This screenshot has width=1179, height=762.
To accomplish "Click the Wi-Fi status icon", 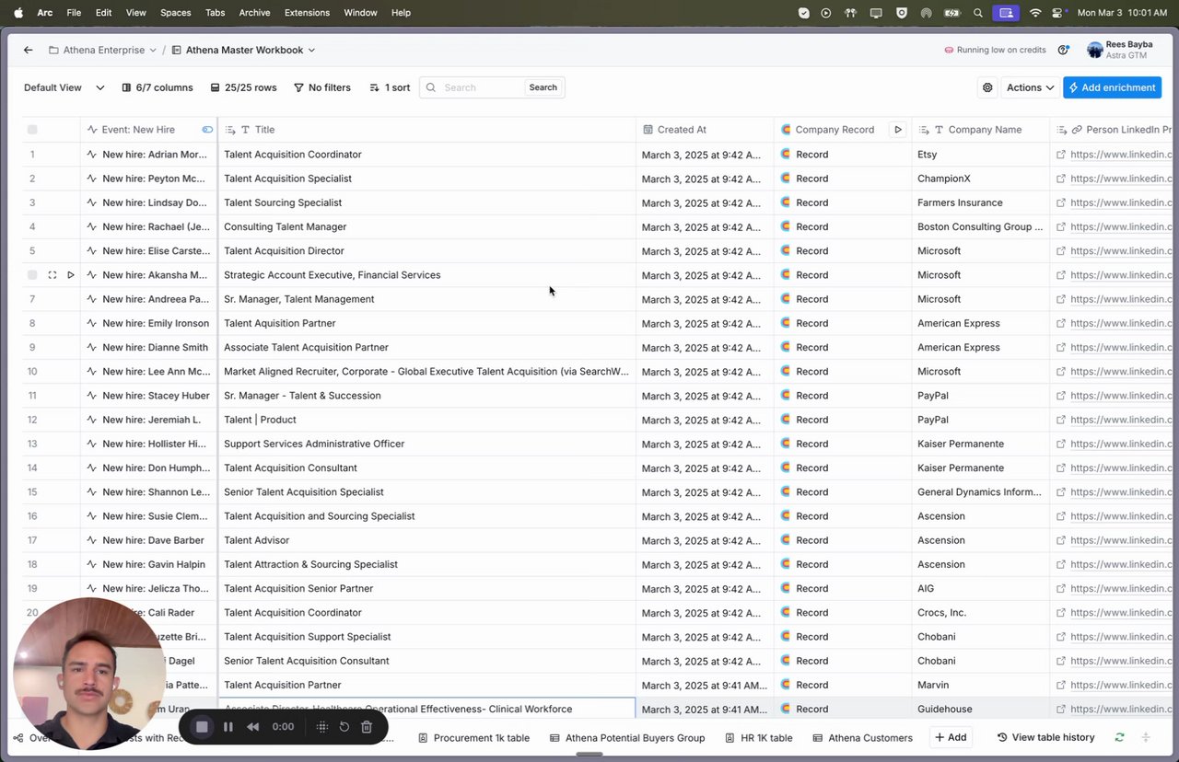I will [x=1035, y=13].
